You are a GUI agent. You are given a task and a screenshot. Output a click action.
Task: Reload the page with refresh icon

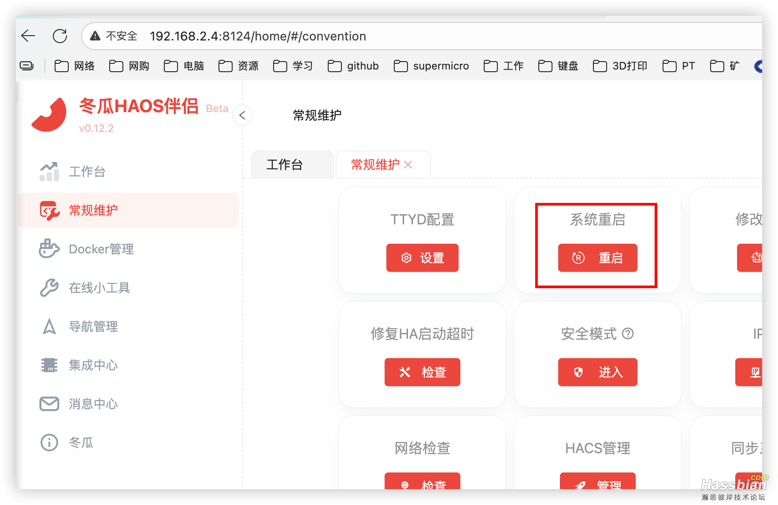60,36
